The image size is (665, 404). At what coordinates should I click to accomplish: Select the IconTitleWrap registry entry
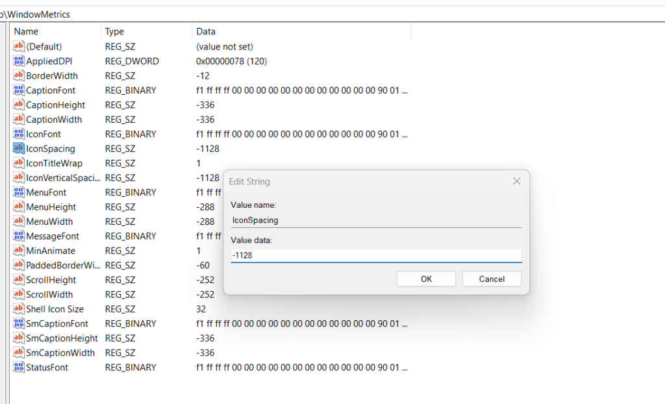click(54, 163)
